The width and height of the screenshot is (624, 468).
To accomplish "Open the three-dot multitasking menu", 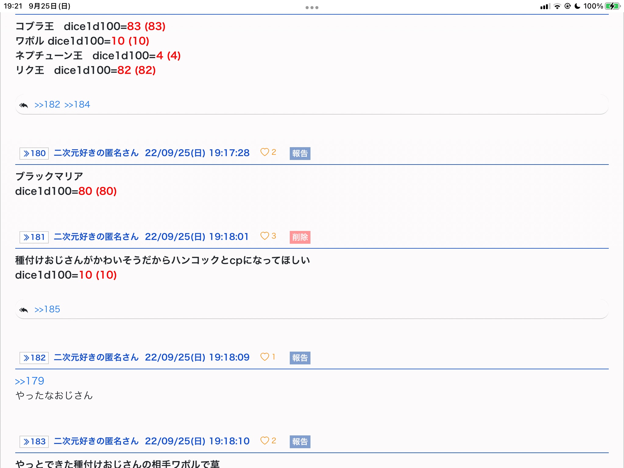I will [312, 7].
